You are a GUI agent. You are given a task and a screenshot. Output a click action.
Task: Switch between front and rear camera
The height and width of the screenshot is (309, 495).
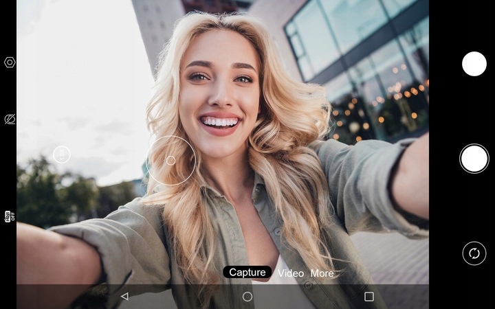474,253
